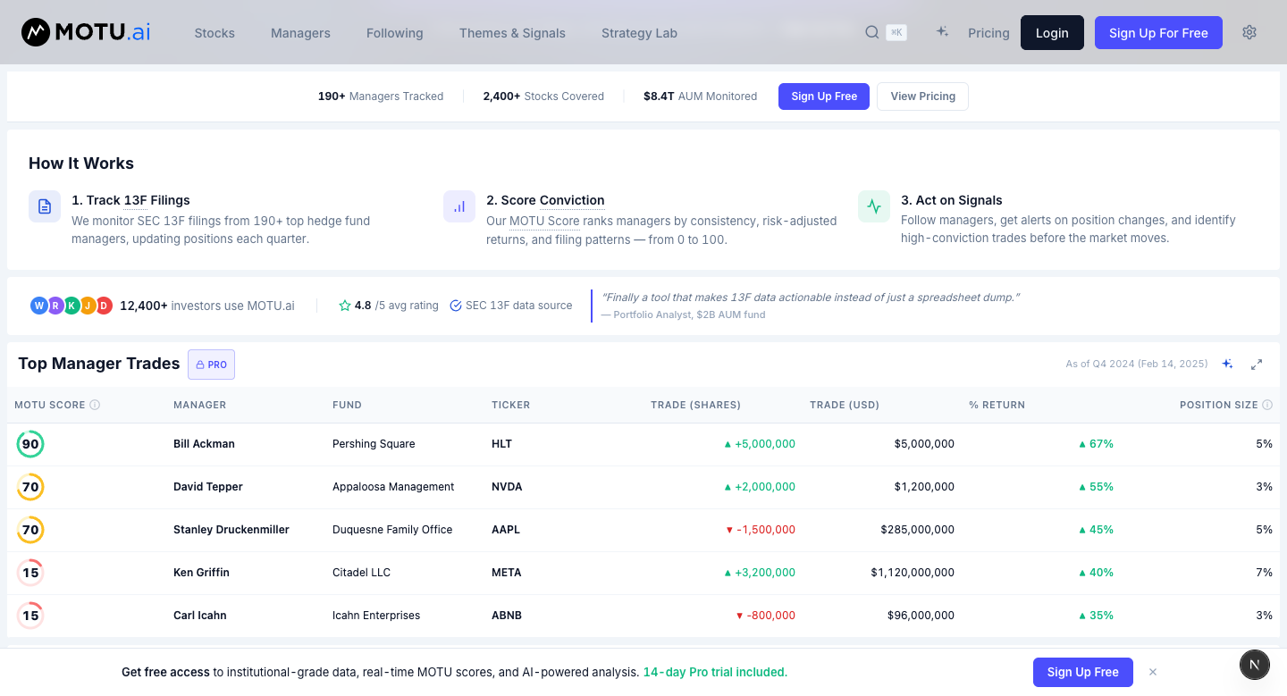Click Sign Up For Free button
The height and width of the screenshot is (696, 1287).
coord(1158,33)
